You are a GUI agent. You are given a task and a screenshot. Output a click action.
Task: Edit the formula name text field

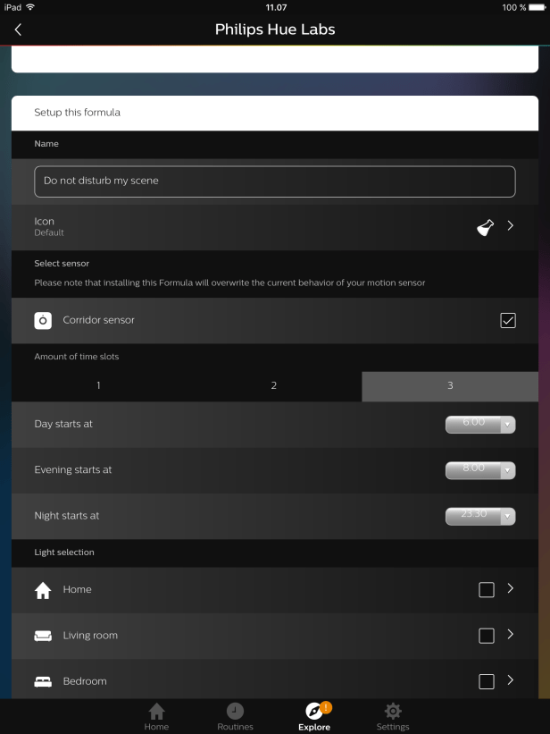[274, 181]
